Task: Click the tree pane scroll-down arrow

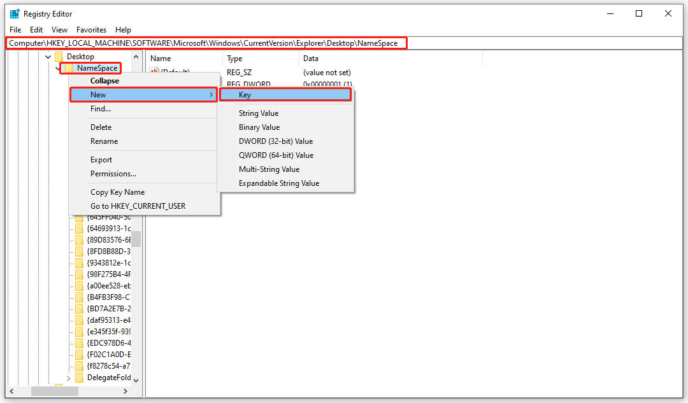Action: coord(136,380)
